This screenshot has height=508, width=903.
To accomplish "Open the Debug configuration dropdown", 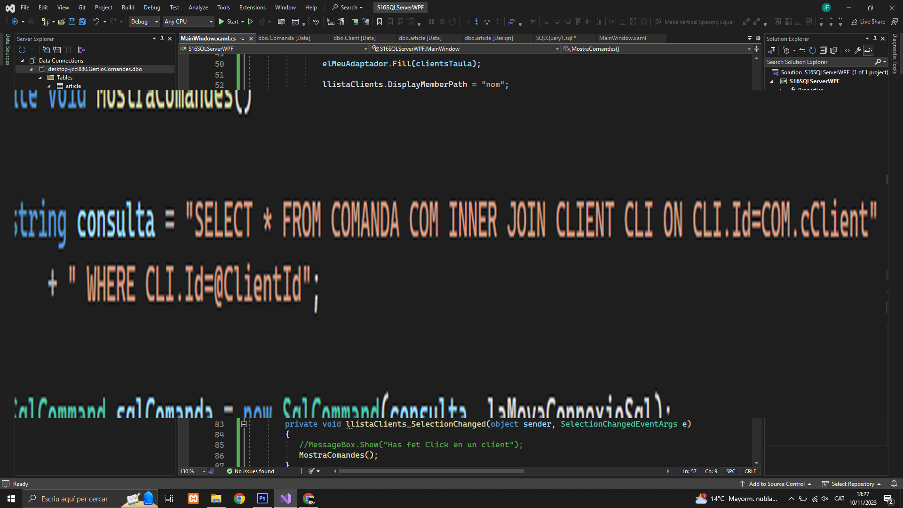I will [x=144, y=22].
